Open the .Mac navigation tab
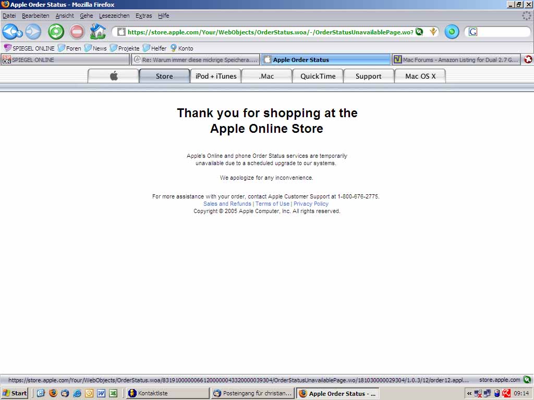The height and width of the screenshot is (400, 534). point(266,76)
